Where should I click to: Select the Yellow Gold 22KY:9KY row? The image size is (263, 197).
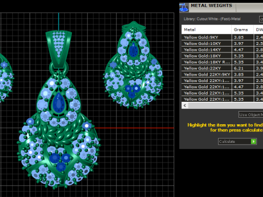(222, 74)
